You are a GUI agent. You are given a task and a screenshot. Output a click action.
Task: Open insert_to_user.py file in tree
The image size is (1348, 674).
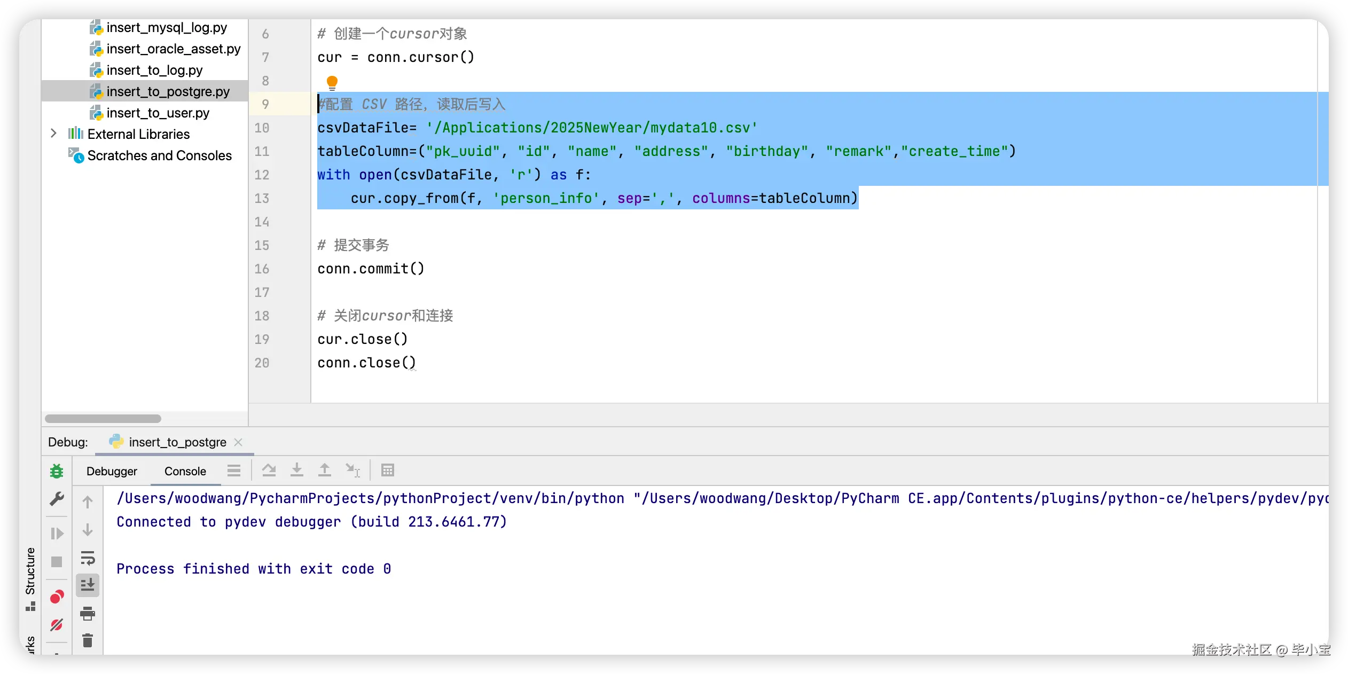pyautogui.click(x=158, y=113)
